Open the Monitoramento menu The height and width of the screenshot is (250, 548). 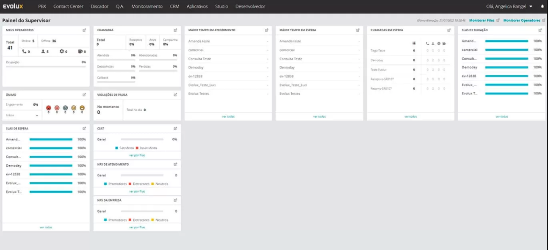tap(147, 6)
